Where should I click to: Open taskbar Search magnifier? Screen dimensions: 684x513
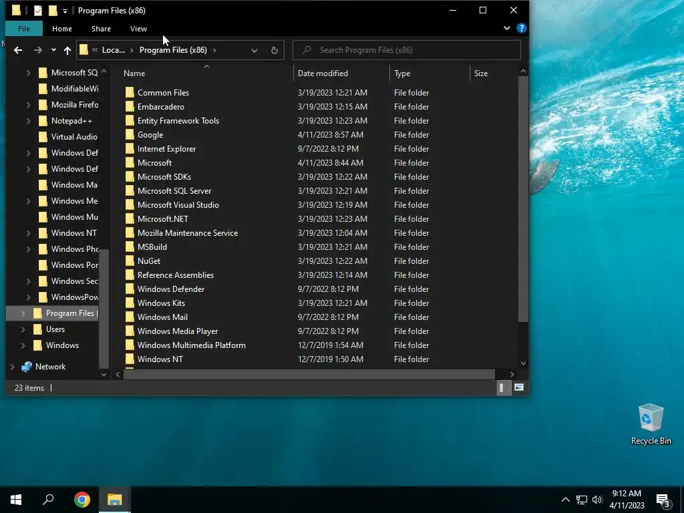pos(48,500)
